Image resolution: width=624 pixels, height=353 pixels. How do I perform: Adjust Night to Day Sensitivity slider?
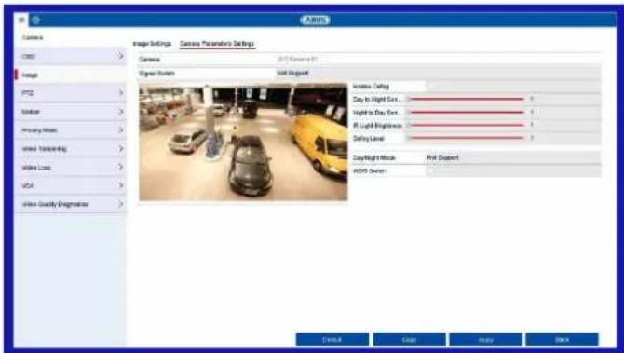(468, 112)
